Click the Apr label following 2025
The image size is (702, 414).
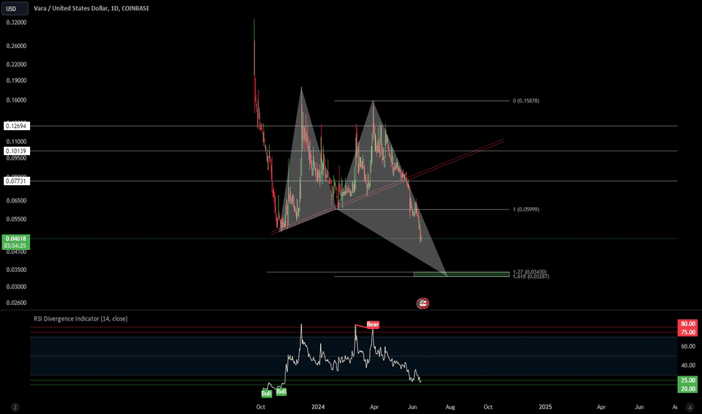click(601, 406)
